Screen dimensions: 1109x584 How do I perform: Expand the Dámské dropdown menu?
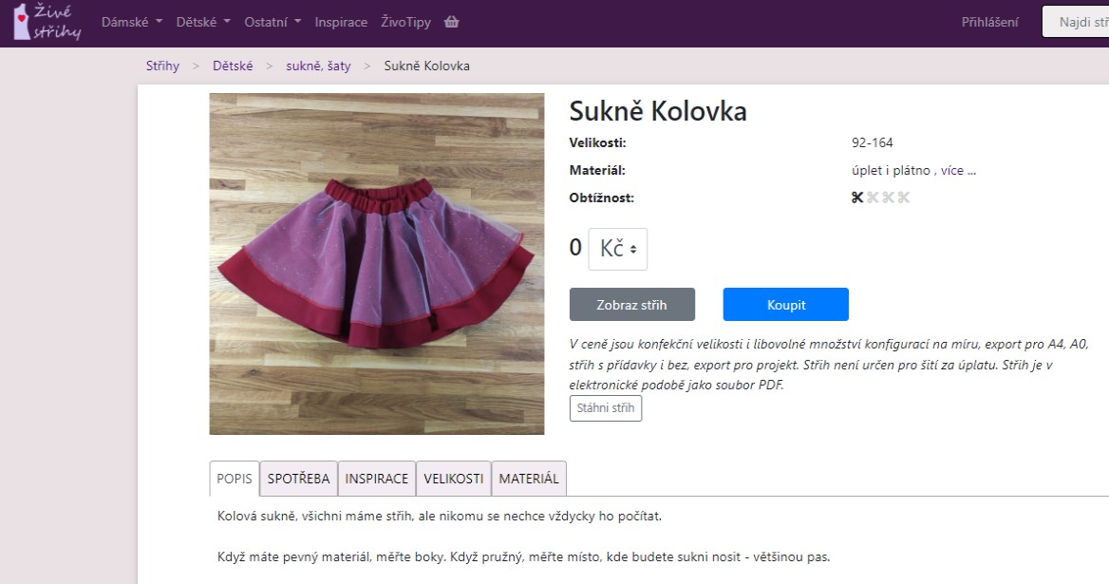(x=132, y=22)
